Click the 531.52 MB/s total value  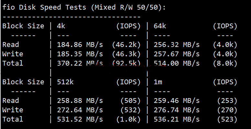80,119
